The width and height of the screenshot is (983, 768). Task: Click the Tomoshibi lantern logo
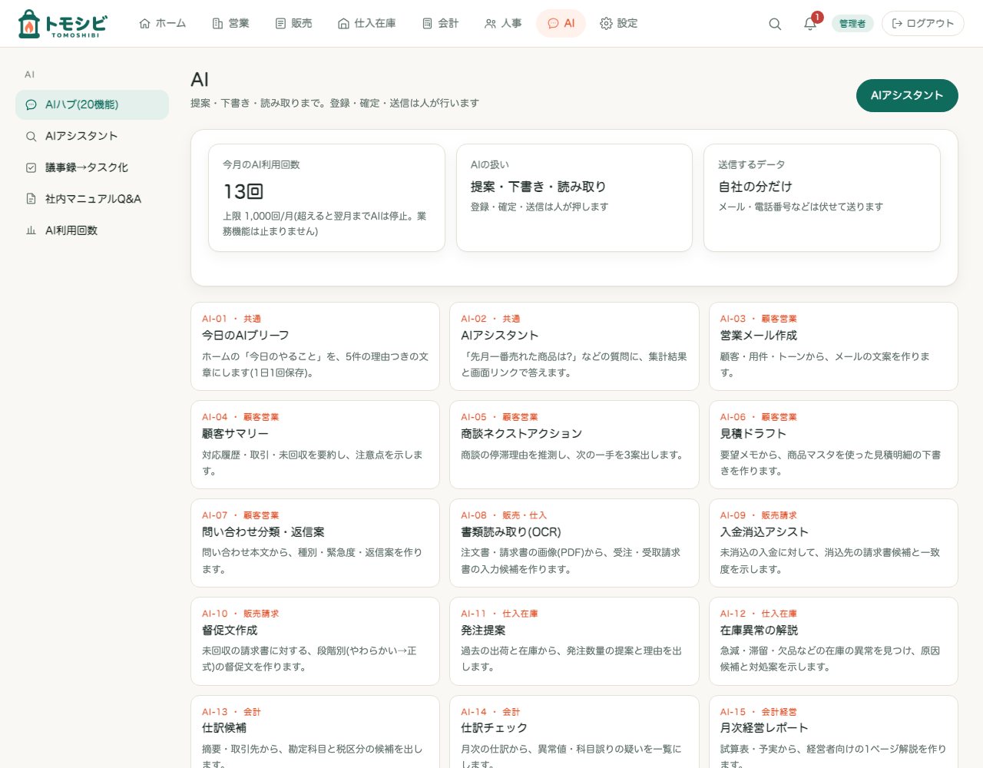[61, 24]
